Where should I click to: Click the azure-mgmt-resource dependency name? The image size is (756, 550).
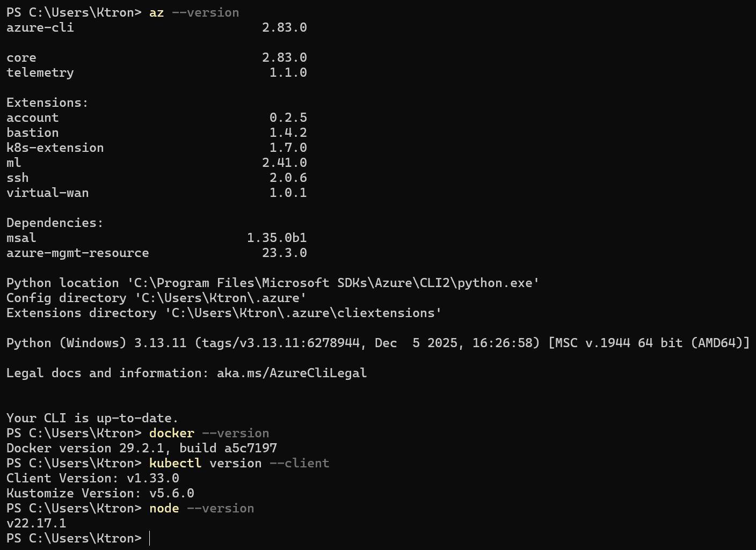tap(77, 253)
